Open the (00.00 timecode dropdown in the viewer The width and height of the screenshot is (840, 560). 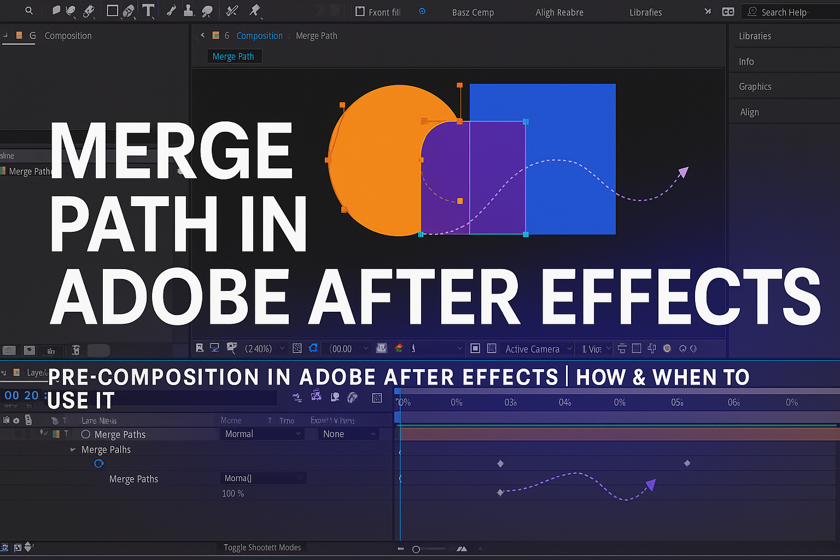click(x=349, y=348)
